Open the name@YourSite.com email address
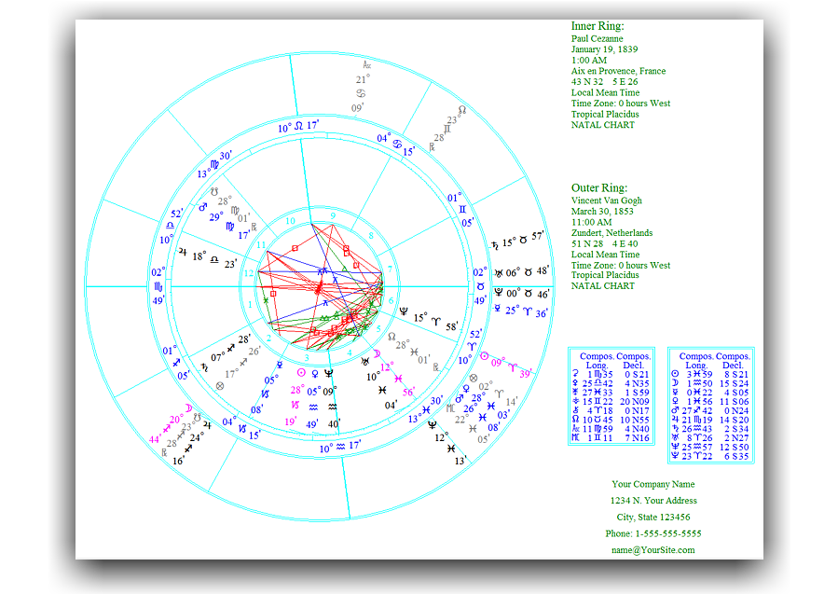This screenshot has width=838, height=594. [x=653, y=549]
